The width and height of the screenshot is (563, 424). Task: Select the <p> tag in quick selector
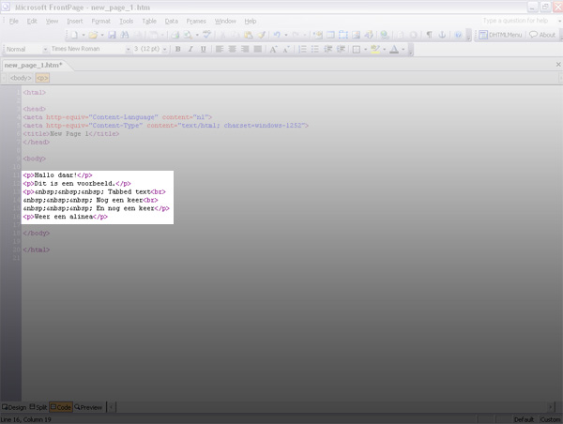coord(42,78)
